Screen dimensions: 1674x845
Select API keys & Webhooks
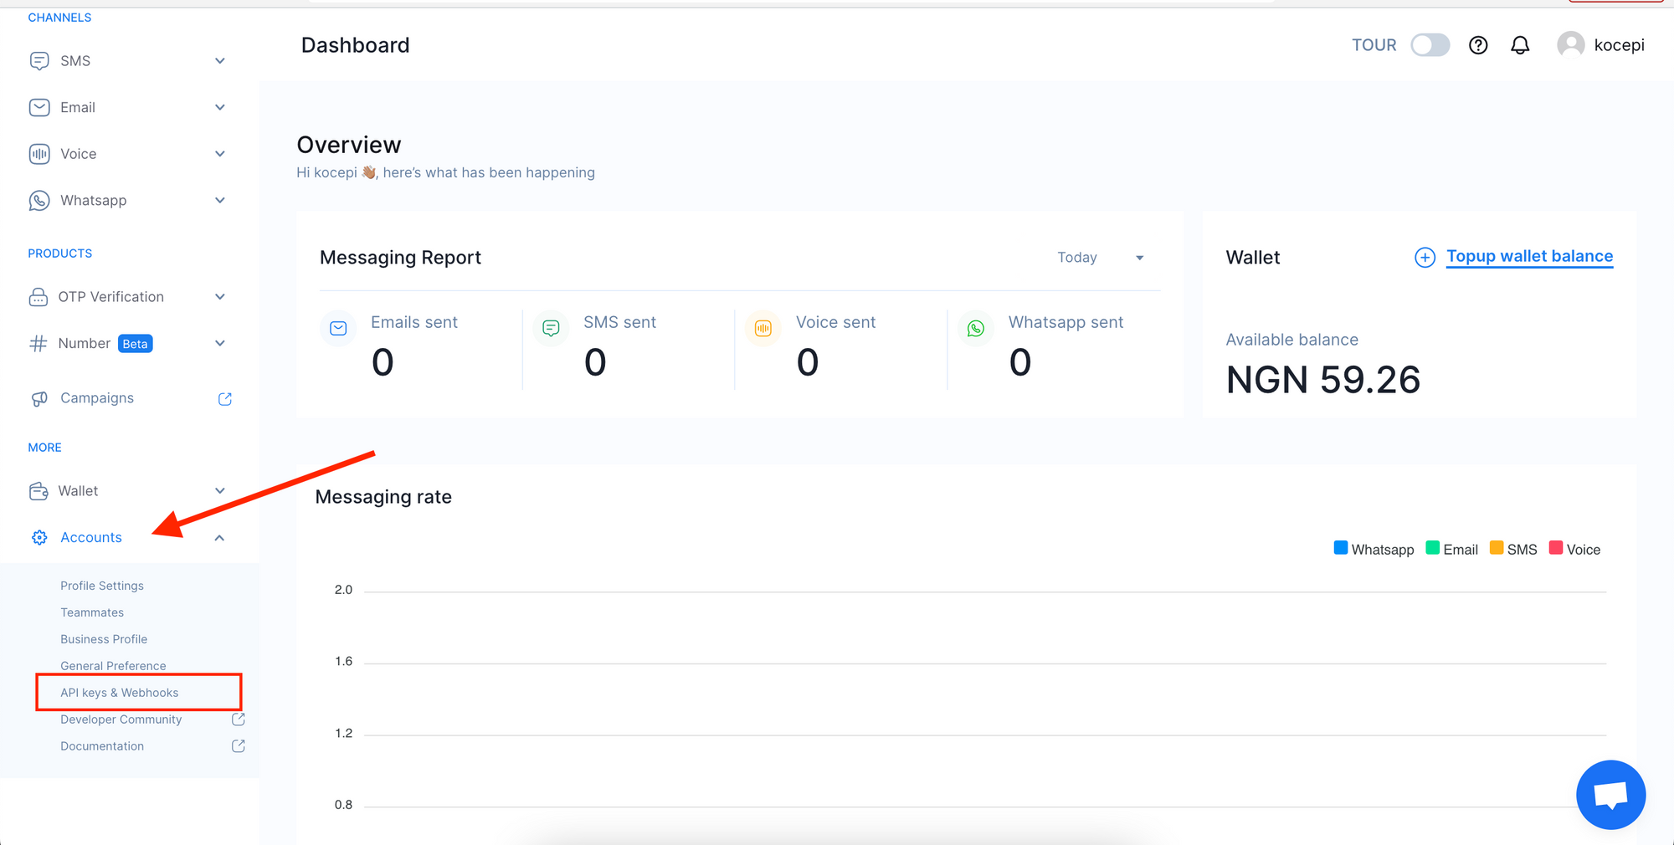coord(119,692)
